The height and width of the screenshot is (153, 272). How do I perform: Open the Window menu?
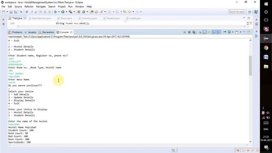tap(79, 7)
